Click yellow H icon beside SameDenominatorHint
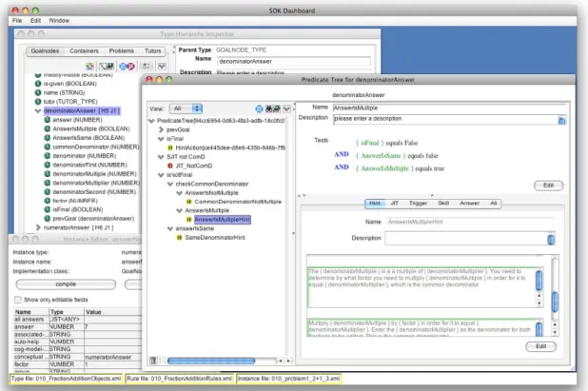Screen dimensions: 588x391 coord(179,238)
